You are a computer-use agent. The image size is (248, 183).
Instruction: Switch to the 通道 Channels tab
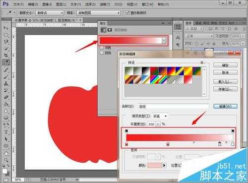pos(198,23)
